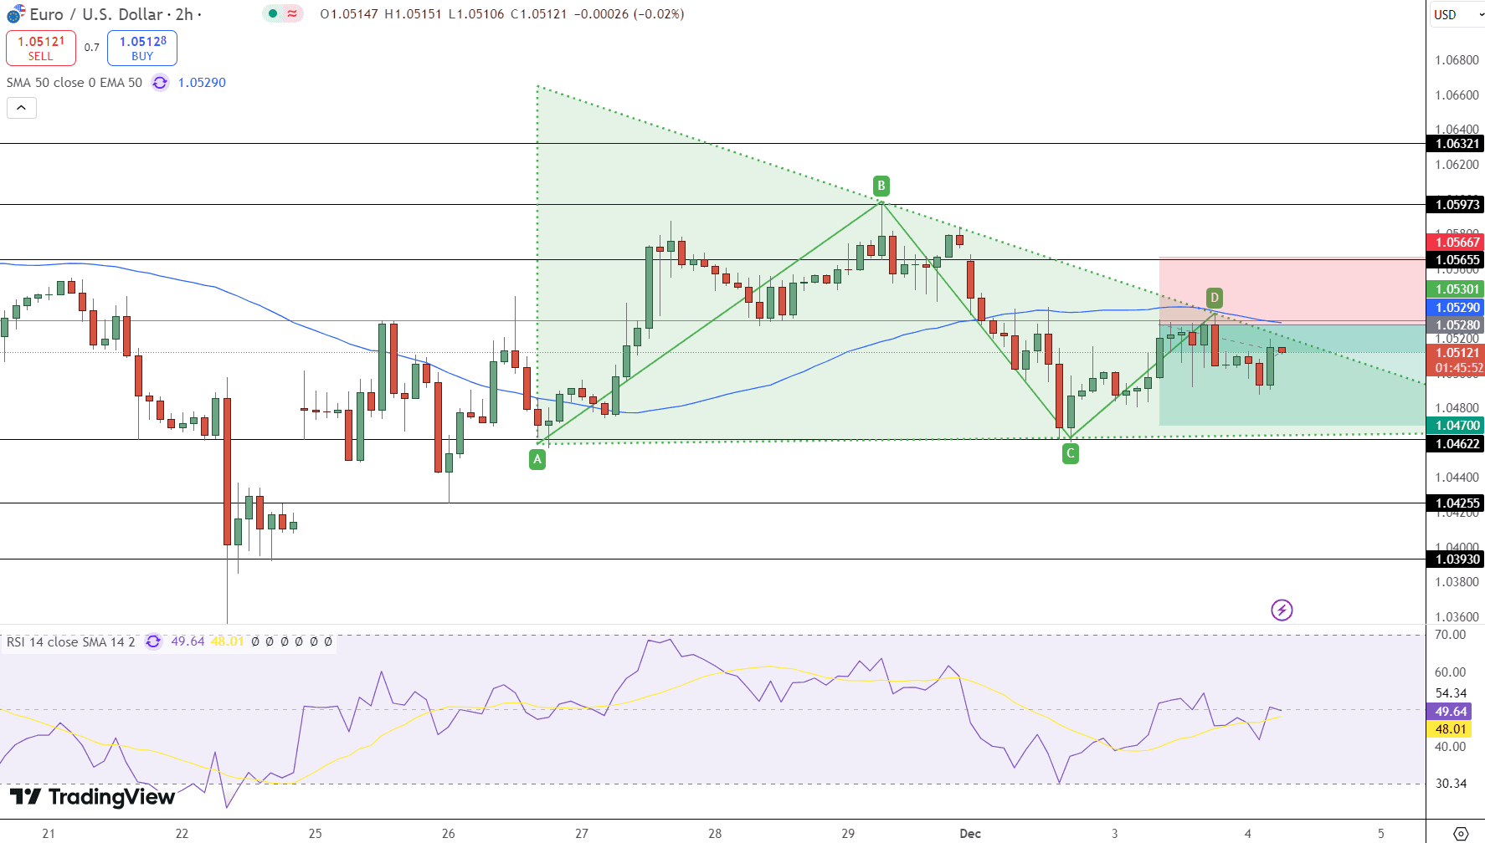Click the green 1.05301 price label

click(1456, 289)
